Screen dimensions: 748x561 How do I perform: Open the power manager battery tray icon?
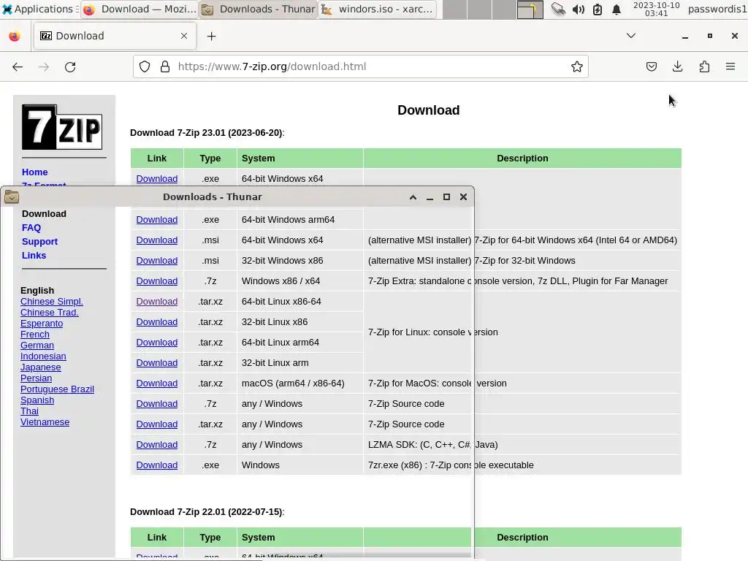tap(598, 9)
